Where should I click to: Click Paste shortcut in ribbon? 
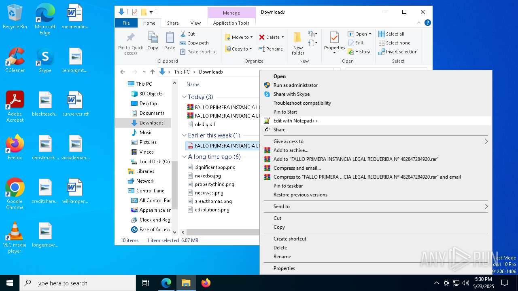tap(198, 52)
